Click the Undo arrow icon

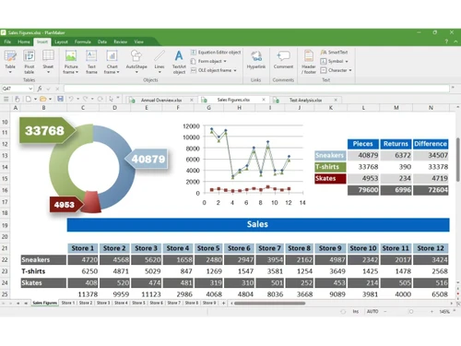tap(71, 99)
